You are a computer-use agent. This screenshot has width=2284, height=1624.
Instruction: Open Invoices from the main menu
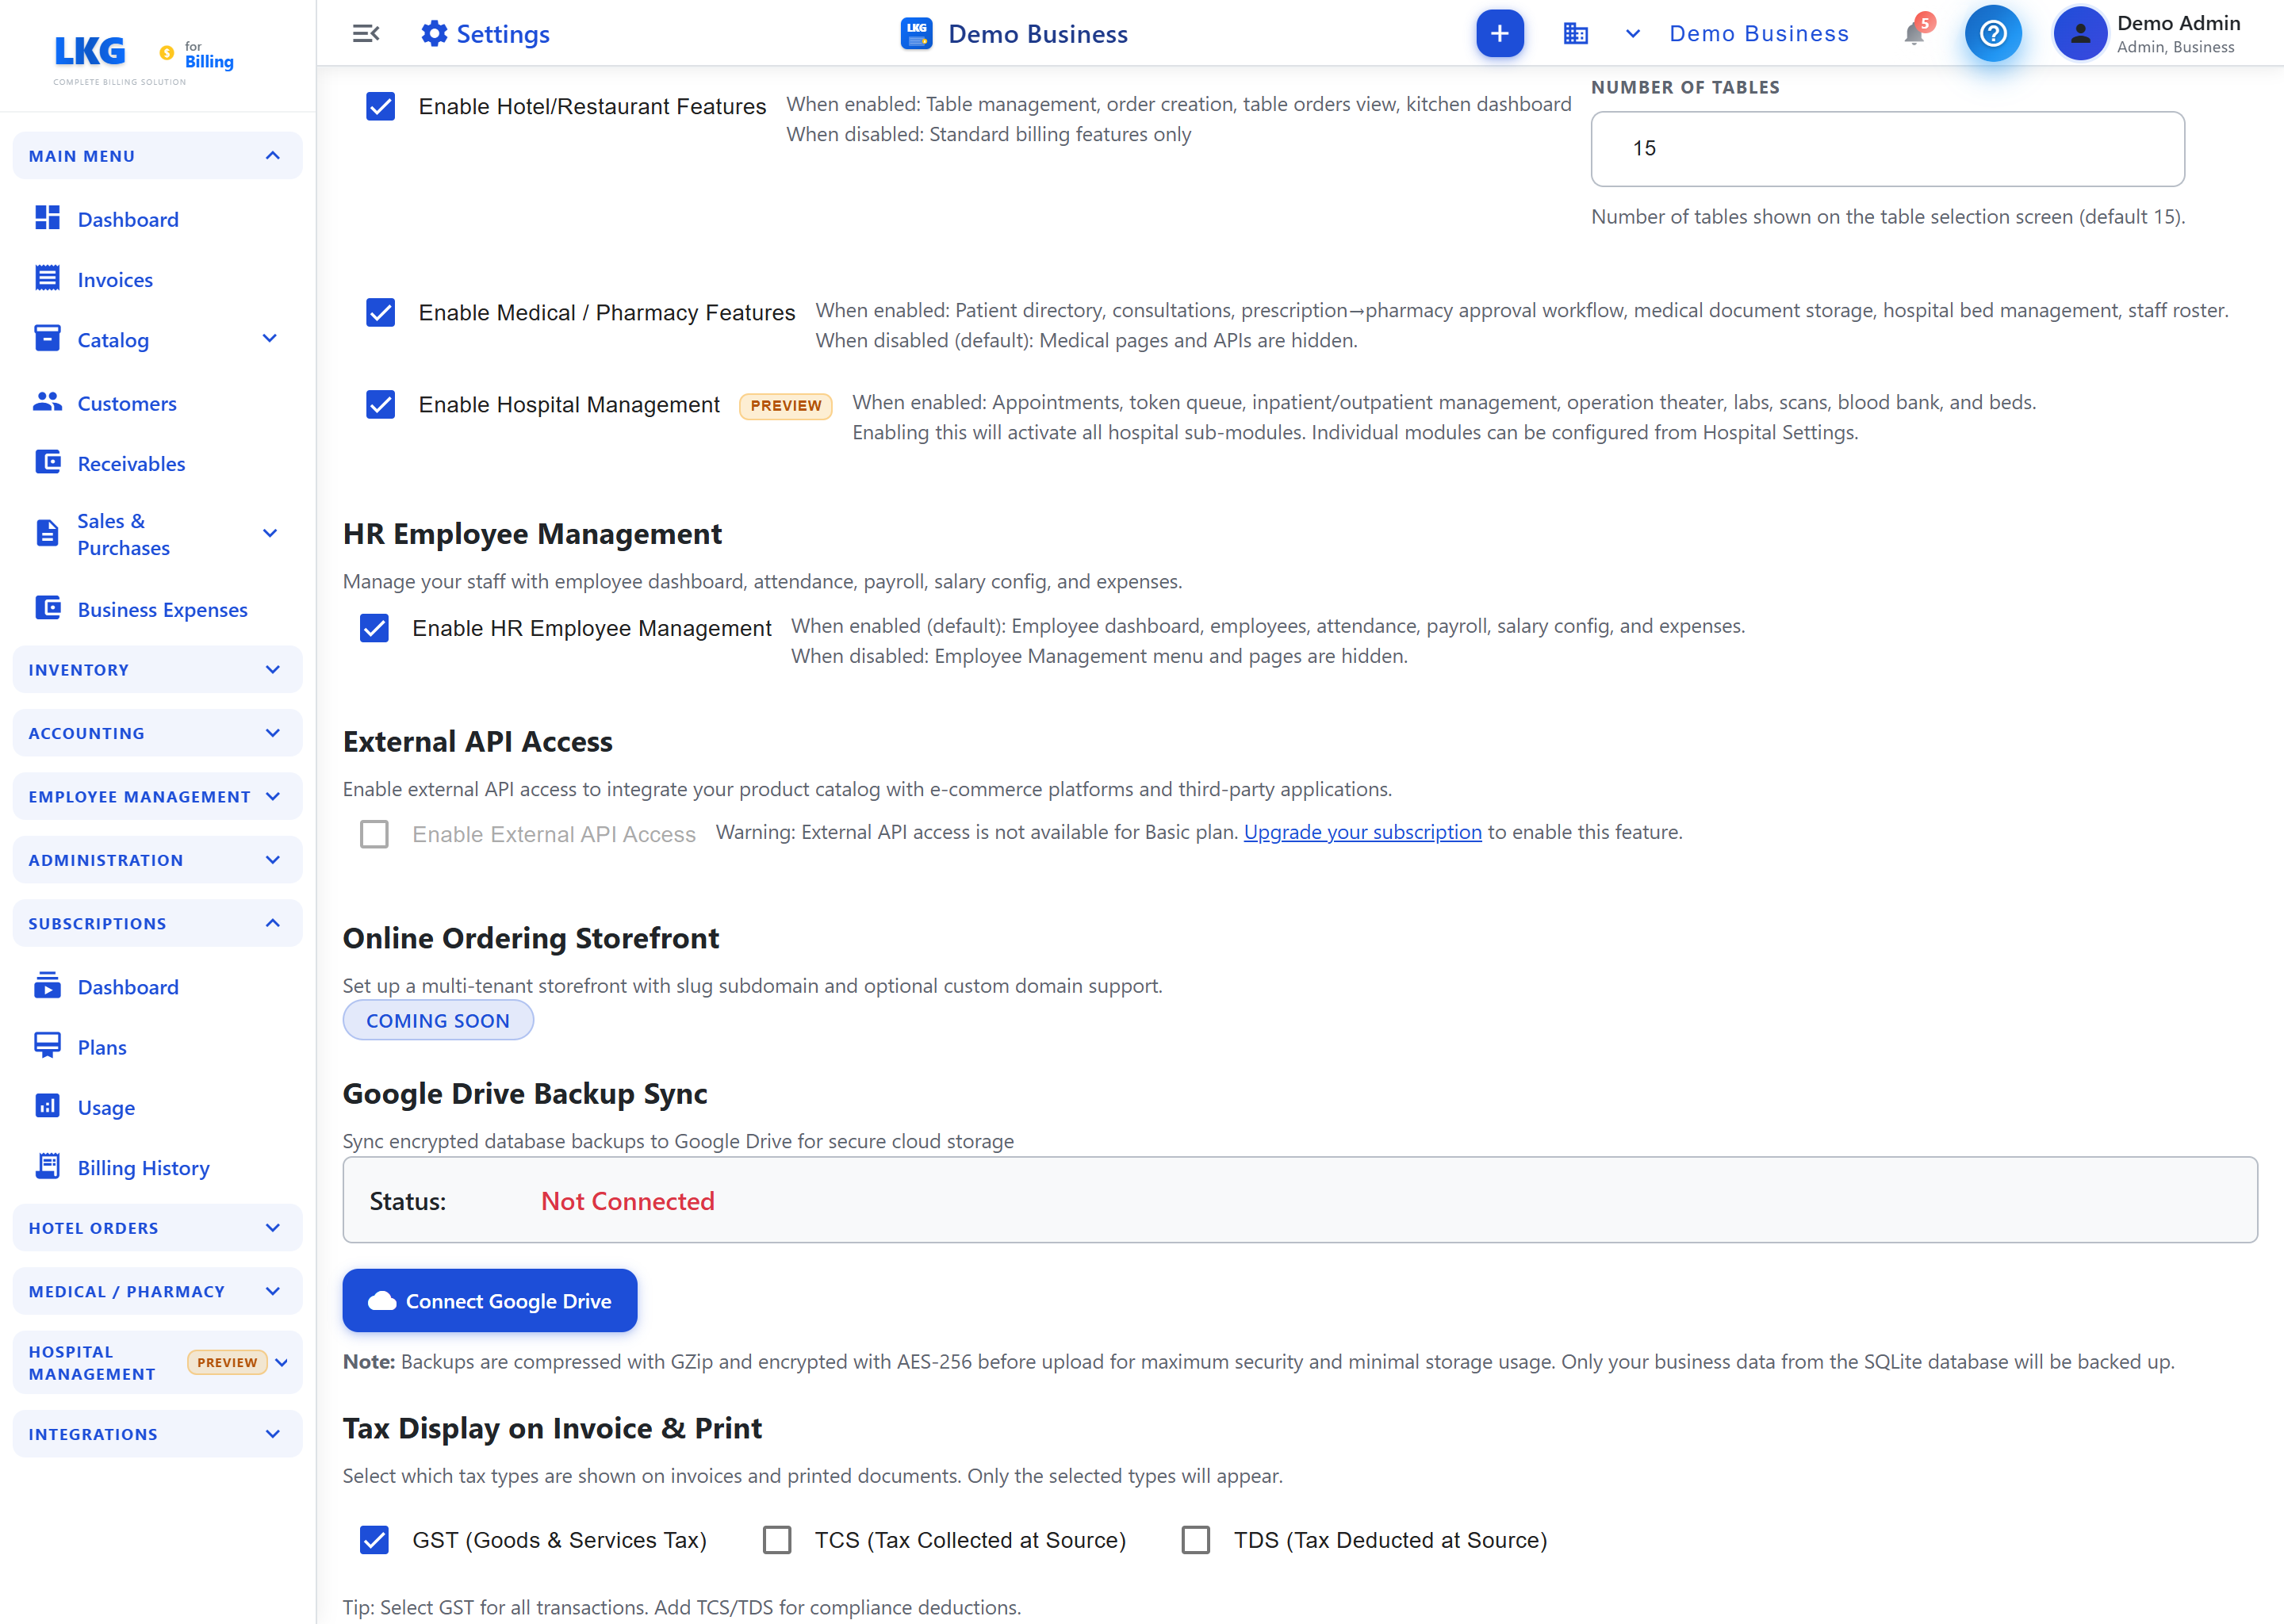tap(115, 280)
